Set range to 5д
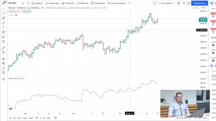Screen dimensions: 216x121 tap(14, 118)
